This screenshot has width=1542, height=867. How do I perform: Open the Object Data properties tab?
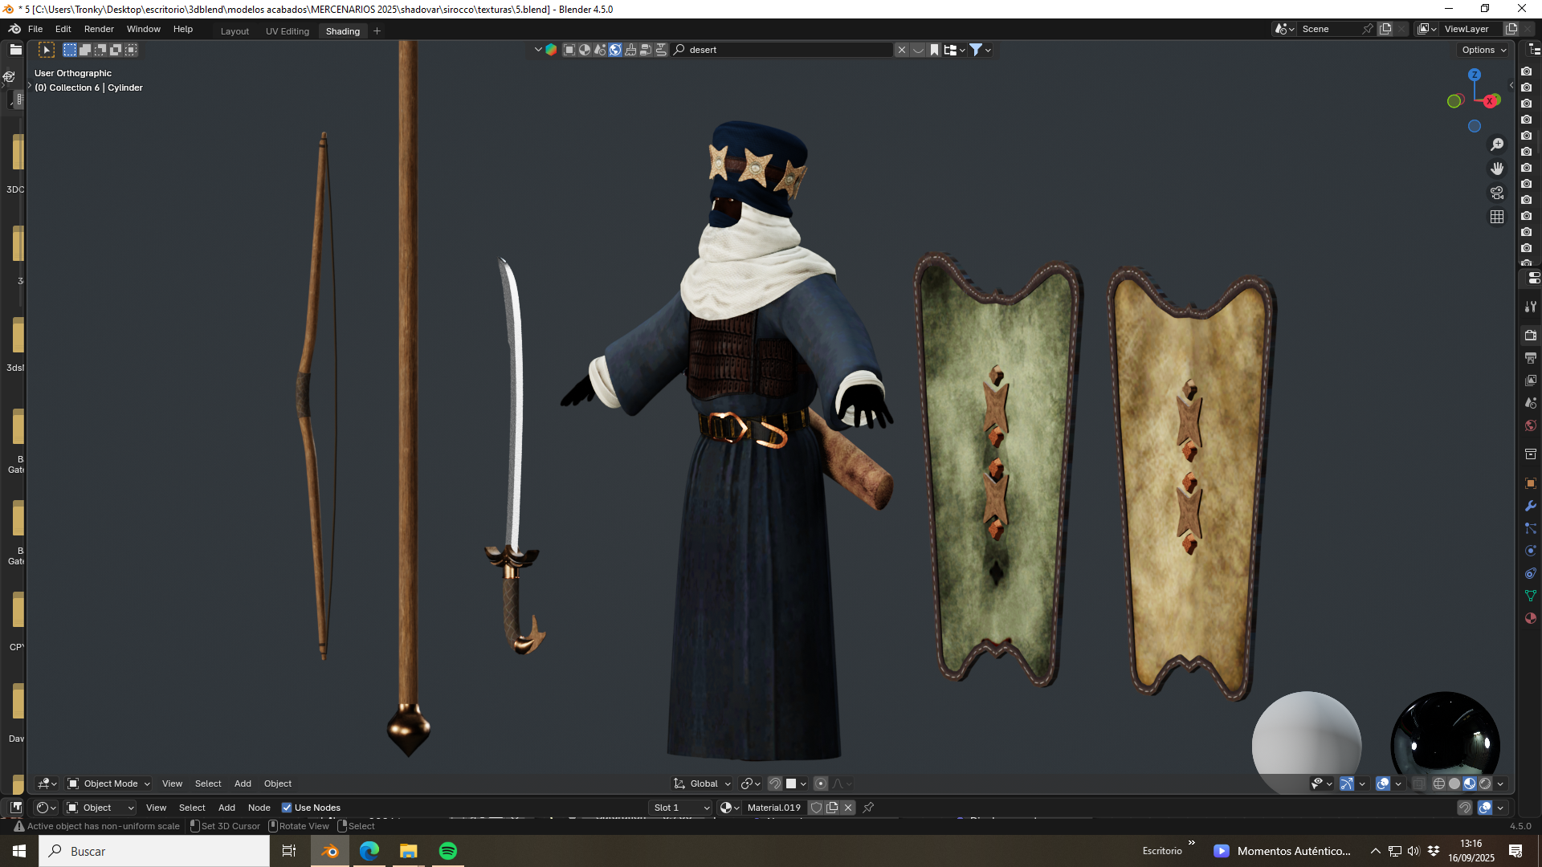1531,596
